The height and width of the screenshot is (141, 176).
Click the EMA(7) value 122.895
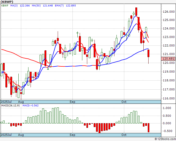tap(71, 6)
